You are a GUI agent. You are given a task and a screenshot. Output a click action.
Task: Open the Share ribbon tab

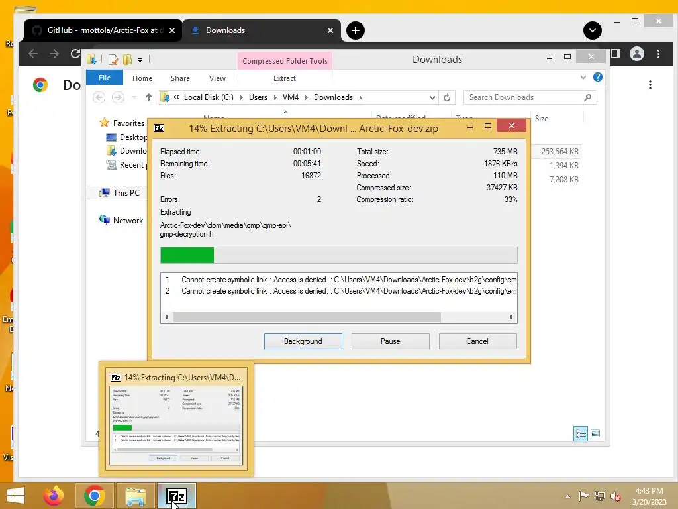click(x=180, y=78)
